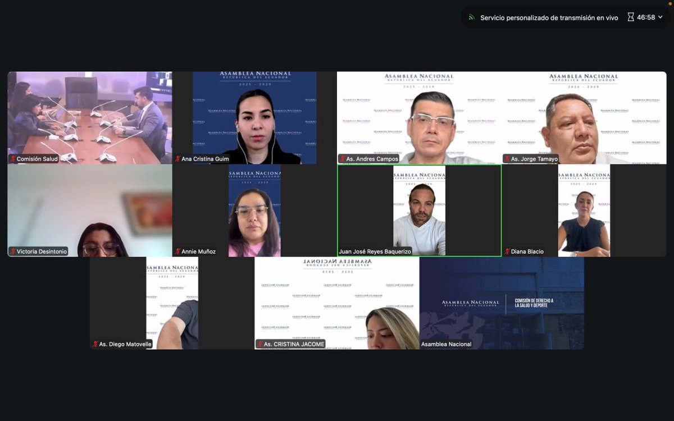Image resolution: width=674 pixels, height=421 pixels.
Task: Click the 'Asamblea Nacional' participant name label
Action: [447, 344]
